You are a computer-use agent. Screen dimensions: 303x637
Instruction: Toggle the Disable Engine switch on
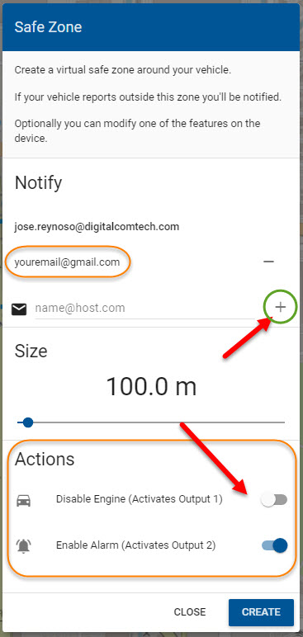[x=274, y=500]
